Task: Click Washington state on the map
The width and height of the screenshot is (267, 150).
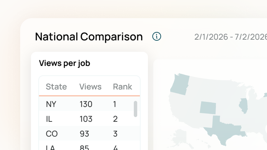Action: (179, 84)
